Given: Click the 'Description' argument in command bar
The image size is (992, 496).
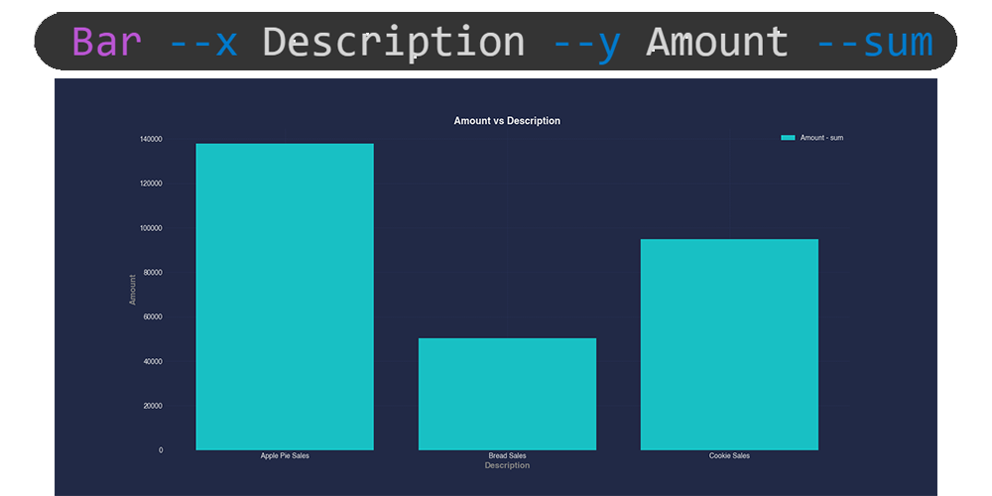Looking at the screenshot, I should coord(394,43).
